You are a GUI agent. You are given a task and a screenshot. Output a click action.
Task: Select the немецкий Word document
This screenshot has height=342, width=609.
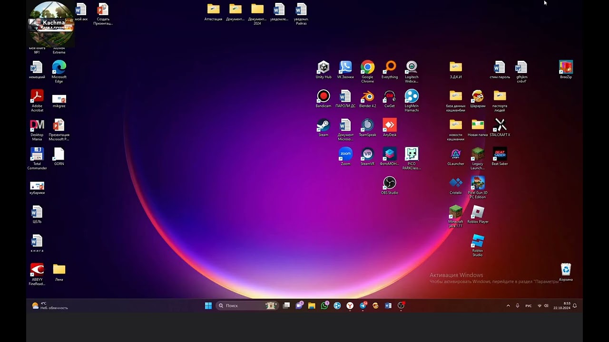37,70
